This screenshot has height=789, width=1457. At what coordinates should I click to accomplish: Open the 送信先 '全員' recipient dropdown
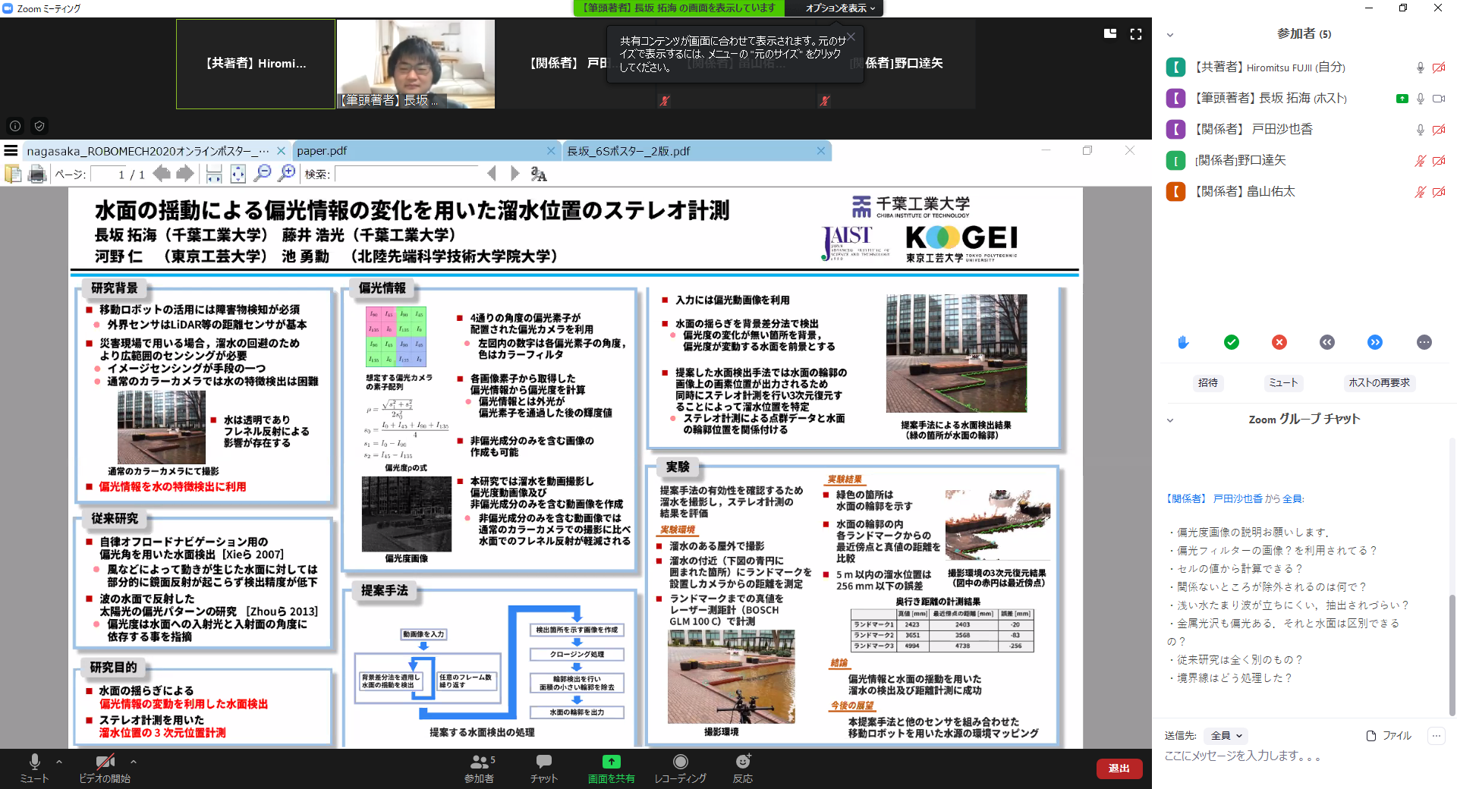tap(1226, 735)
